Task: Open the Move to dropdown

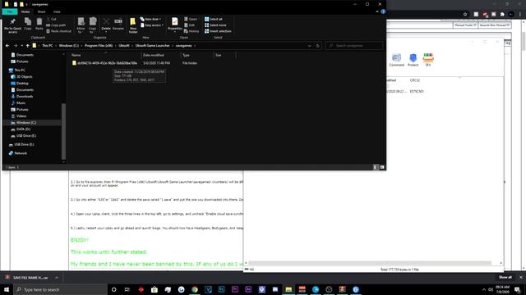Action: click(x=81, y=25)
